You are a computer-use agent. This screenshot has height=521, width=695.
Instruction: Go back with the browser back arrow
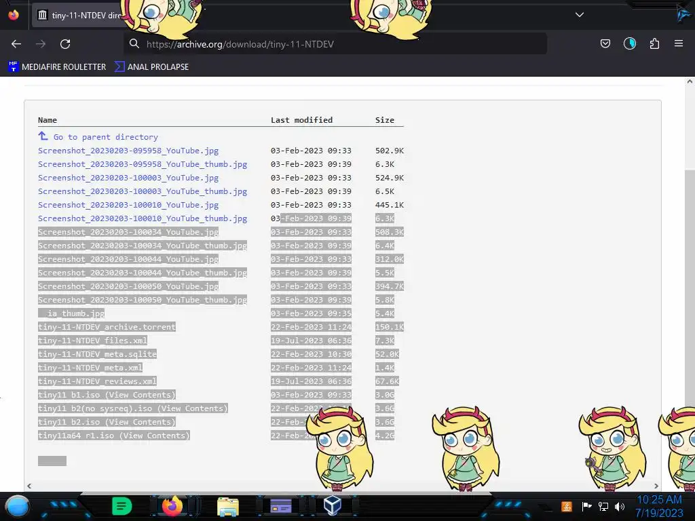pyautogui.click(x=16, y=44)
